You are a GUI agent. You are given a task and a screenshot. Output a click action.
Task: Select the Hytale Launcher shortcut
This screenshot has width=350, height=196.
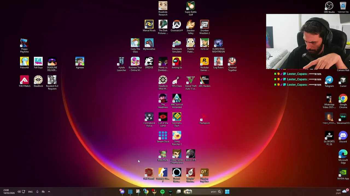point(121,64)
